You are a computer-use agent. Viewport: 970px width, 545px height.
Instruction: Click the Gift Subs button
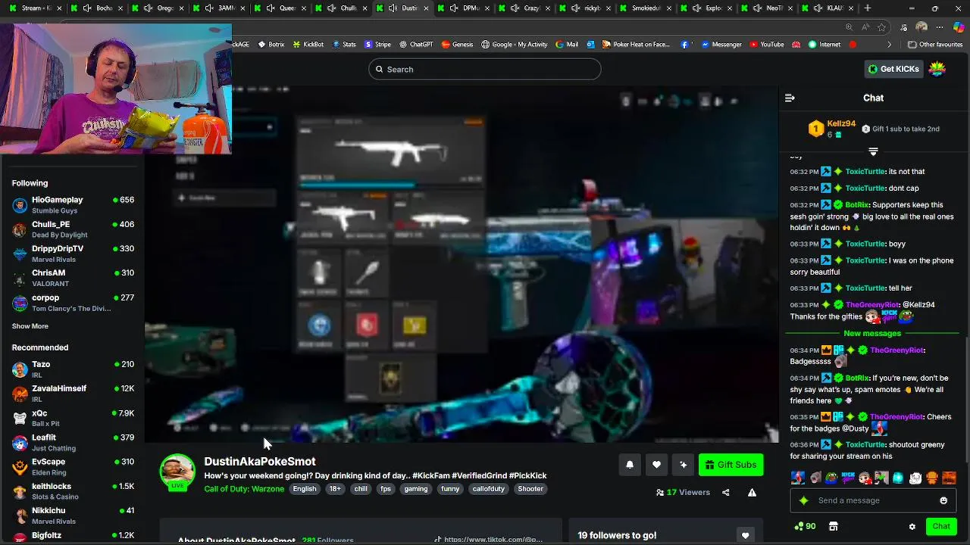(731, 465)
